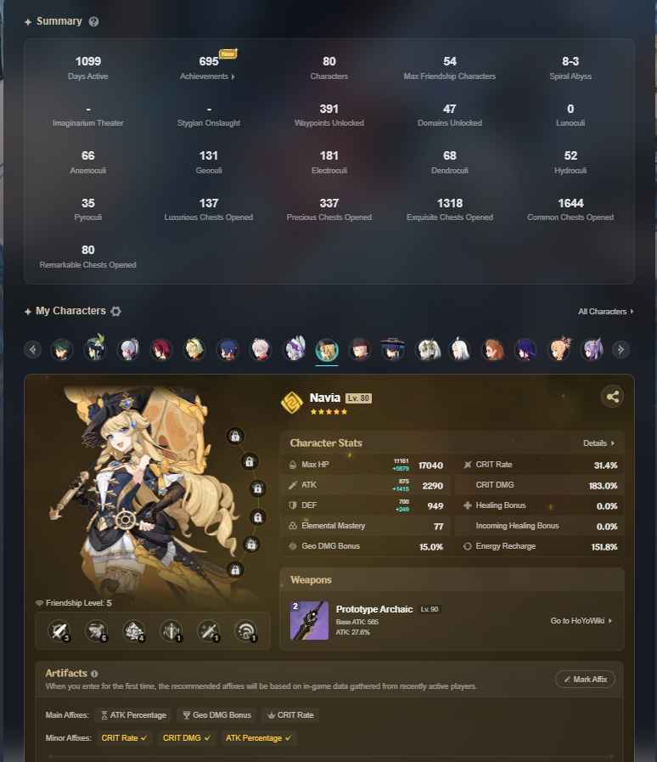657x762 pixels.
Task: Expand character stats Details
Action: coord(598,443)
